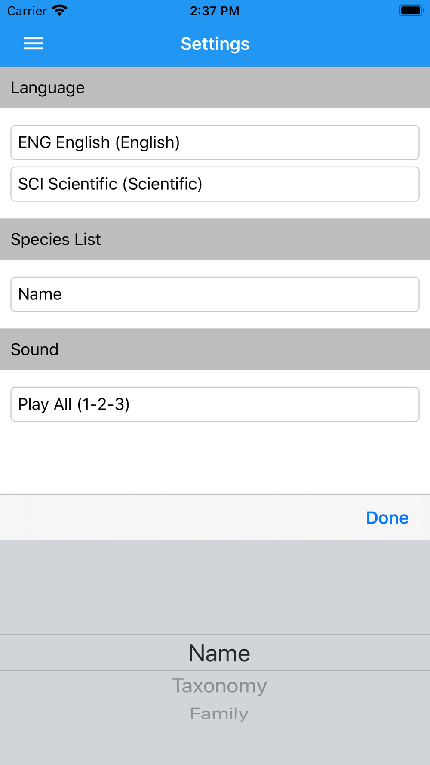Tap the 2:37 PM clock
Viewport: 430px width, 765px height.
(x=215, y=11)
